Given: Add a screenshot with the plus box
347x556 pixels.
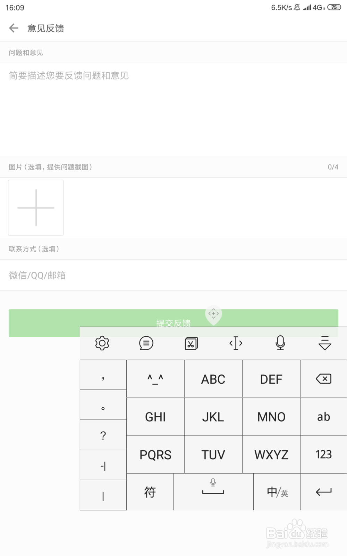Looking at the screenshot, I should click(x=36, y=207).
